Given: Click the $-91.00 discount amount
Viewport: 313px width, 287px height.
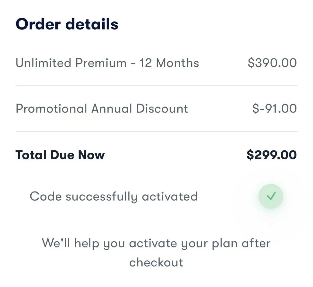Looking at the screenshot, I should (274, 108).
